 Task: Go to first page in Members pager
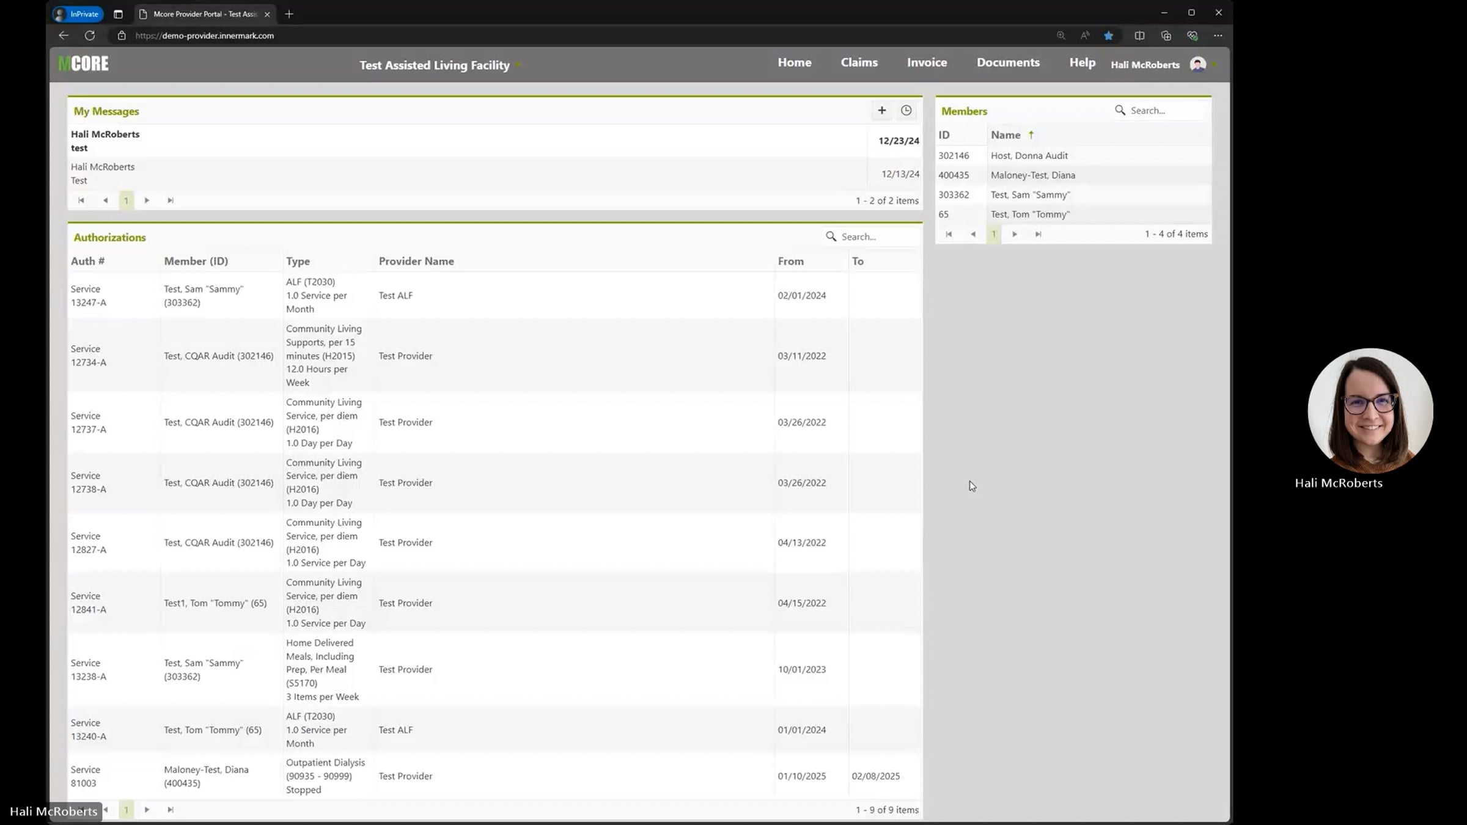pos(949,234)
